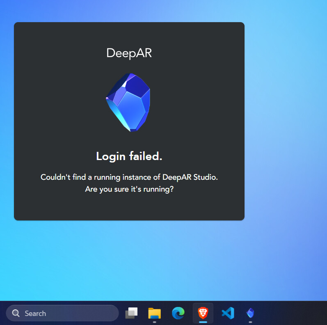The width and height of the screenshot is (327, 325).
Task: Click the search magnifier icon
Action: pyautogui.click(x=16, y=313)
